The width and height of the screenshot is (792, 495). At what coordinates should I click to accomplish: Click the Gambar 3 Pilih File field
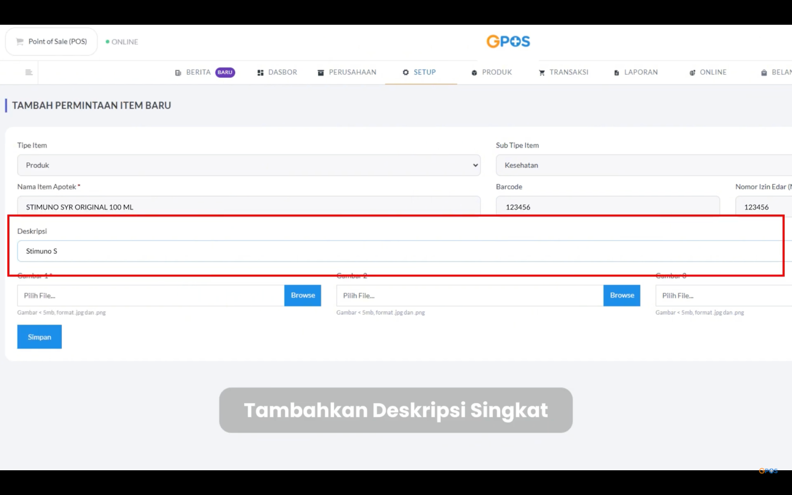[724, 296]
